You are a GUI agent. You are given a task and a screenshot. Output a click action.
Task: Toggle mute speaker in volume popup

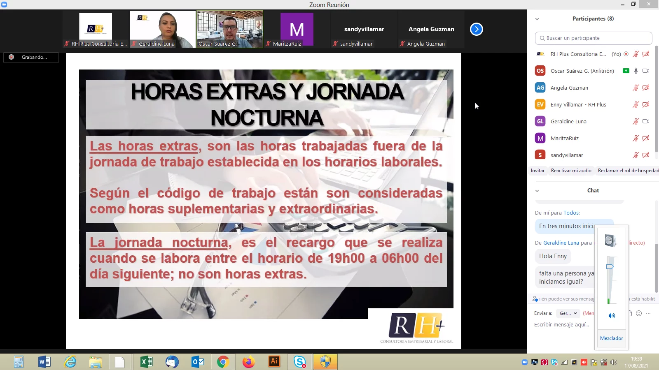pos(612,316)
